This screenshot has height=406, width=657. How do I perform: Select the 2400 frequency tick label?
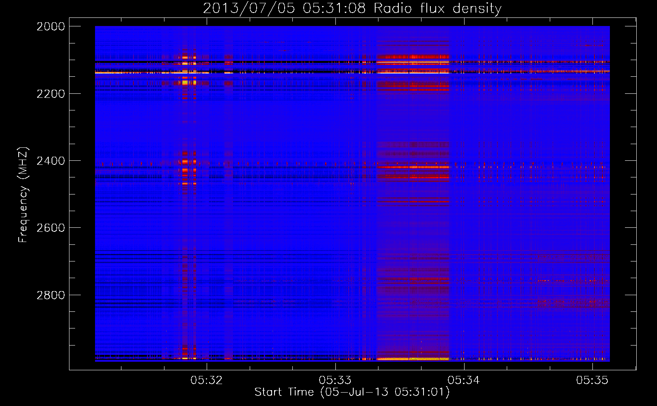coord(51,161)
